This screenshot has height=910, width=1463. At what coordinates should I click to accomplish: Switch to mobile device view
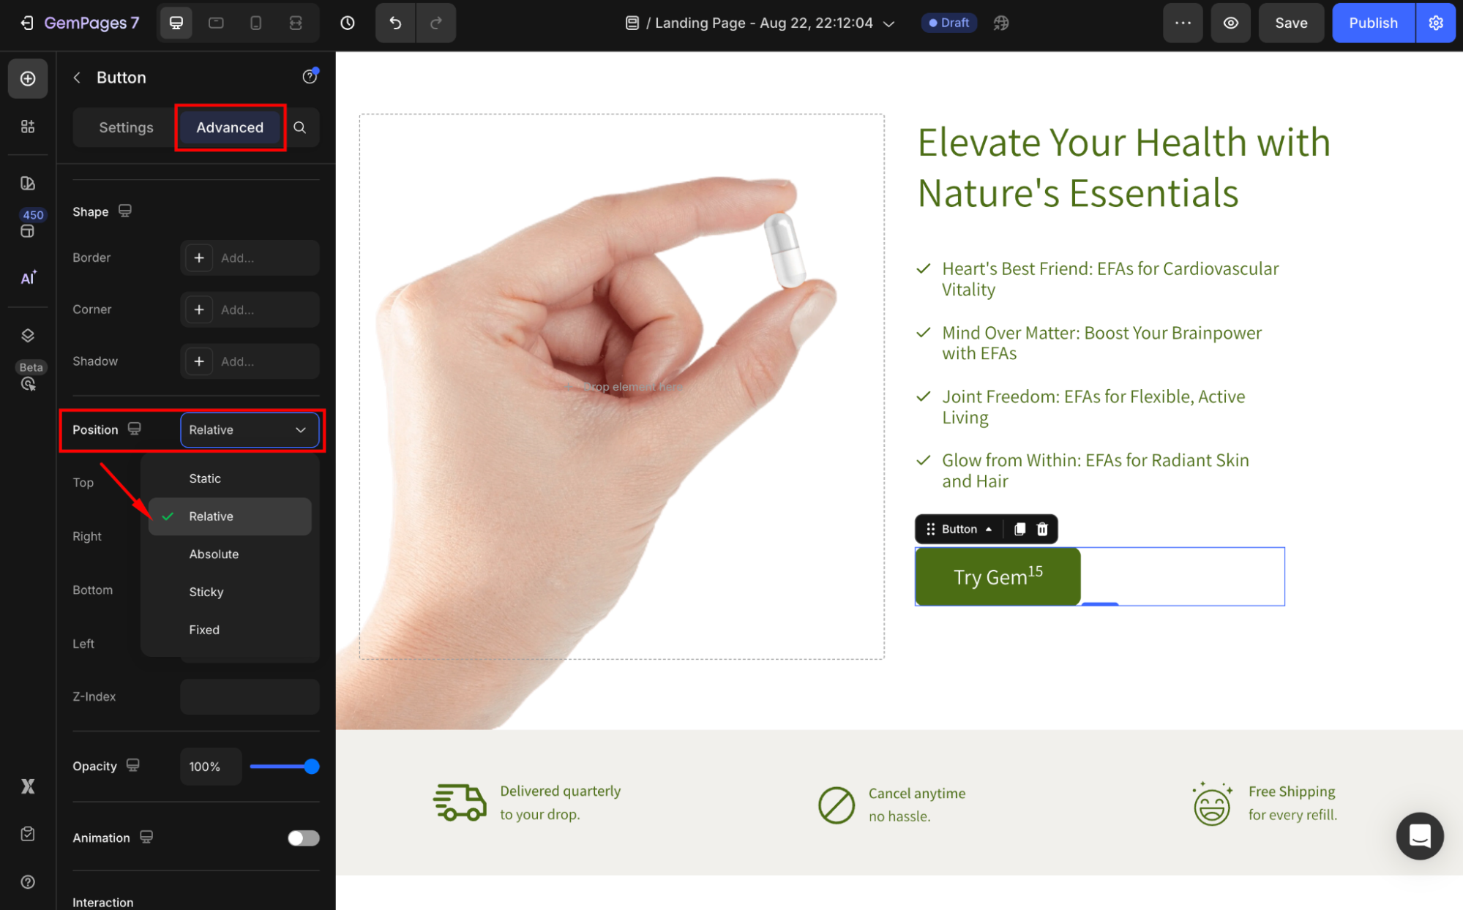255,23
